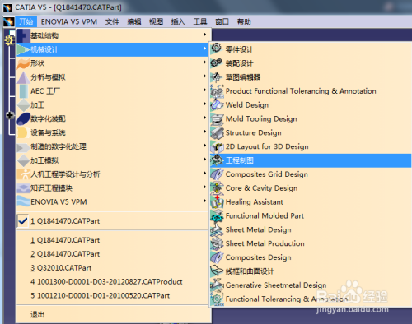The height and width of the screenshot is (324, 412).
Task: Click the Weld Design icon
Action: 217,105
